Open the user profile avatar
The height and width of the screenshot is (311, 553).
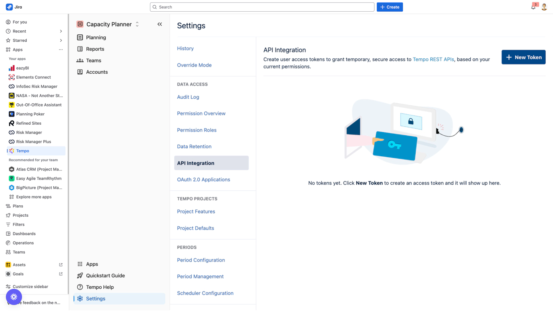click(x=544, y=7)
